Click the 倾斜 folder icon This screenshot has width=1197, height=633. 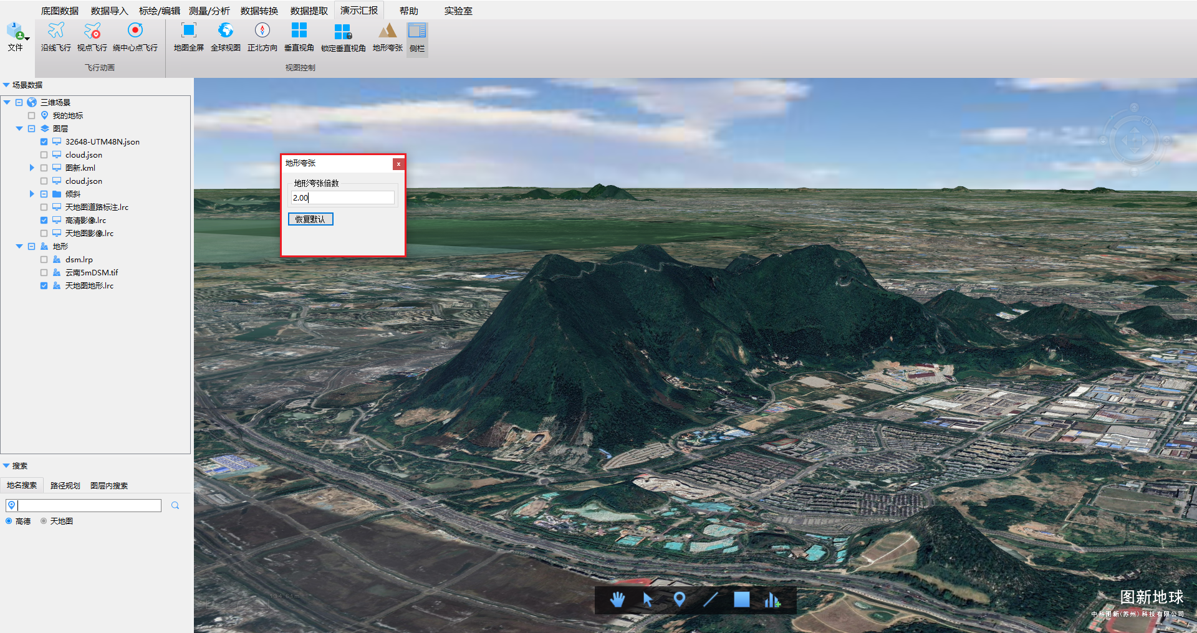pos(57,194)
